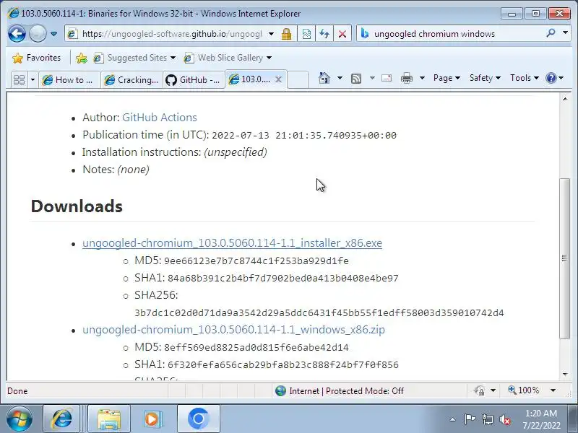Open the Favorites center
The image size is (578, 433).
tap(37, 58)
